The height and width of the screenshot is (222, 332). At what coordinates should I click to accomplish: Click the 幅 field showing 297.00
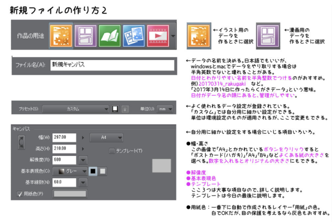[x=64, y=138]
